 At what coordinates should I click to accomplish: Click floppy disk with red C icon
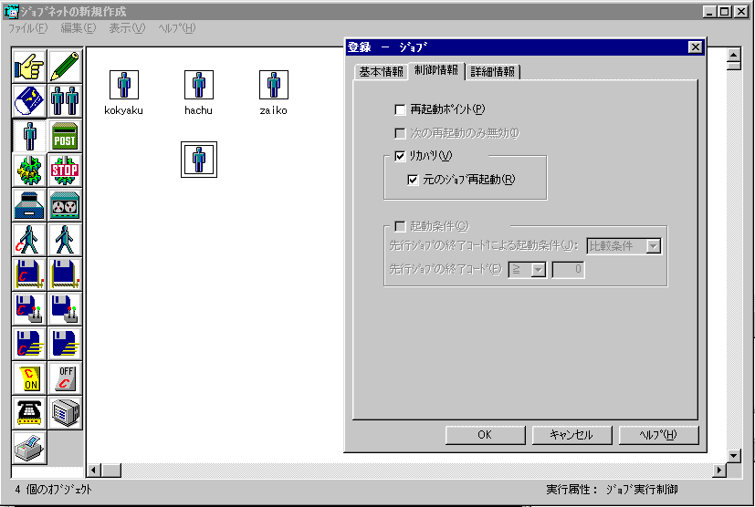[29, 274]
